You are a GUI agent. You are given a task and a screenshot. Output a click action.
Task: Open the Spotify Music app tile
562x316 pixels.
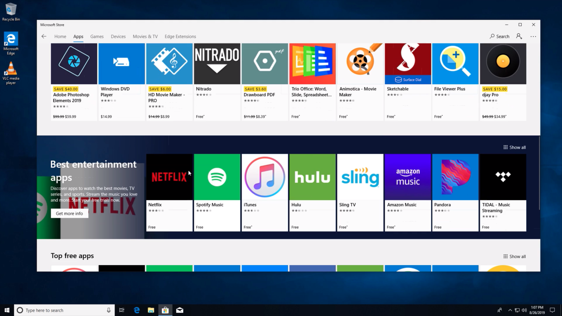[217, 193]
